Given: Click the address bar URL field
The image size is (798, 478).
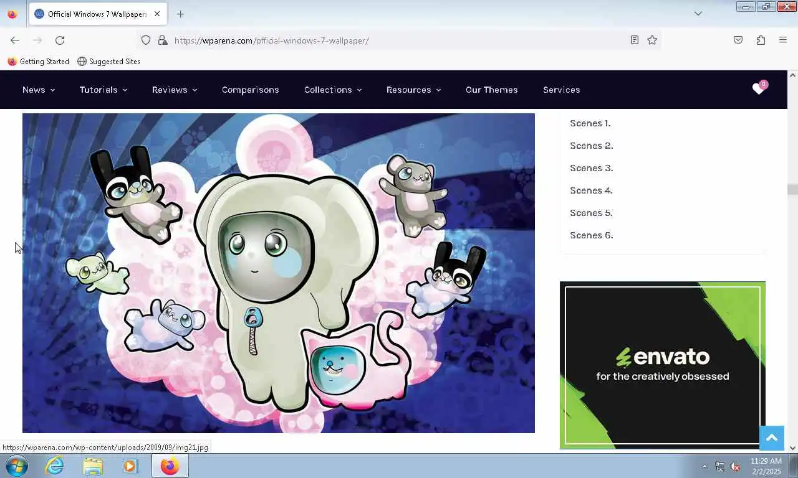Looking at the screenshot, I should [399, 40].
